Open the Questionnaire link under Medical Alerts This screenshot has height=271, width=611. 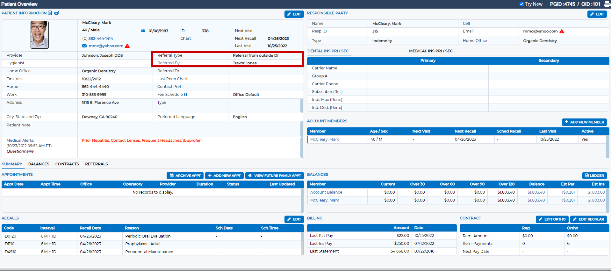pos(20,151)
